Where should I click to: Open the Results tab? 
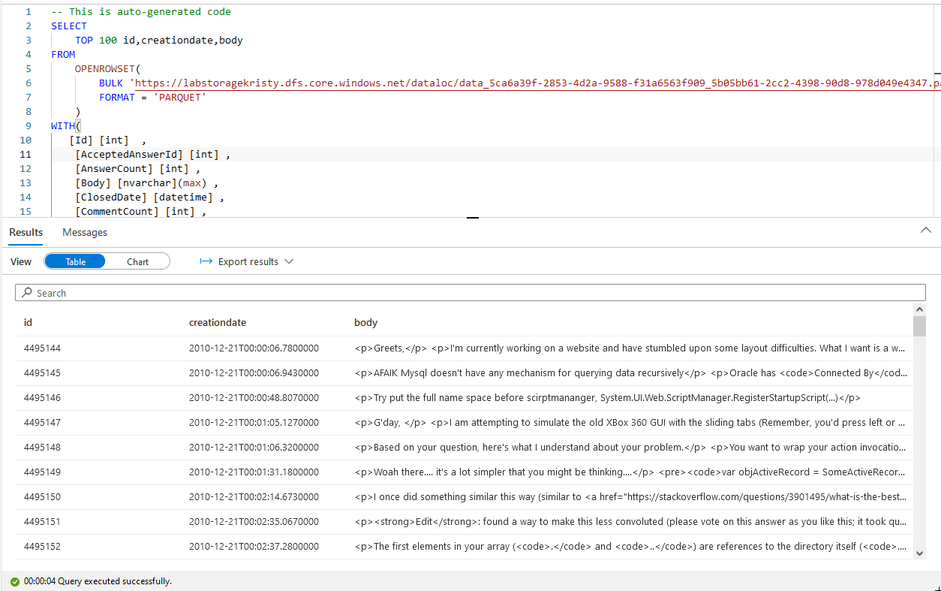tap(26, 232)
